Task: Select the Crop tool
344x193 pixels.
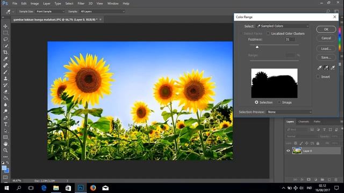Action: [x=5, y=53]
